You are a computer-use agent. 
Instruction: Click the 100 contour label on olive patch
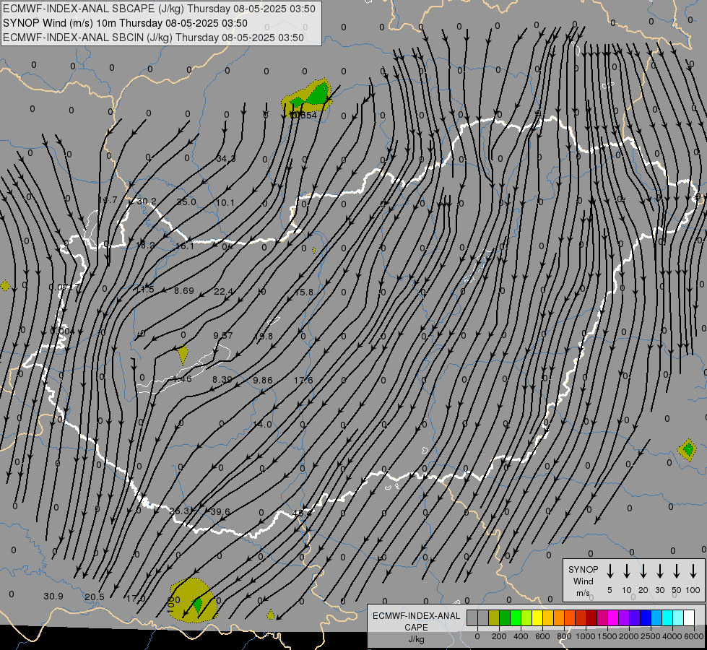(x=172, y=604)
